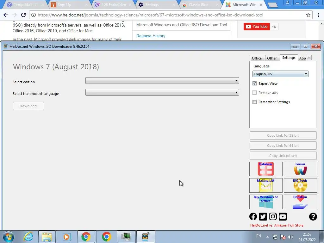Click the Chrome address bar URL

tap(150, 15)
